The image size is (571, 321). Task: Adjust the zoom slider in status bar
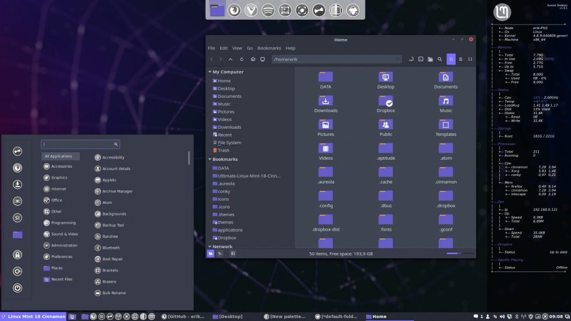click(460, 253)
